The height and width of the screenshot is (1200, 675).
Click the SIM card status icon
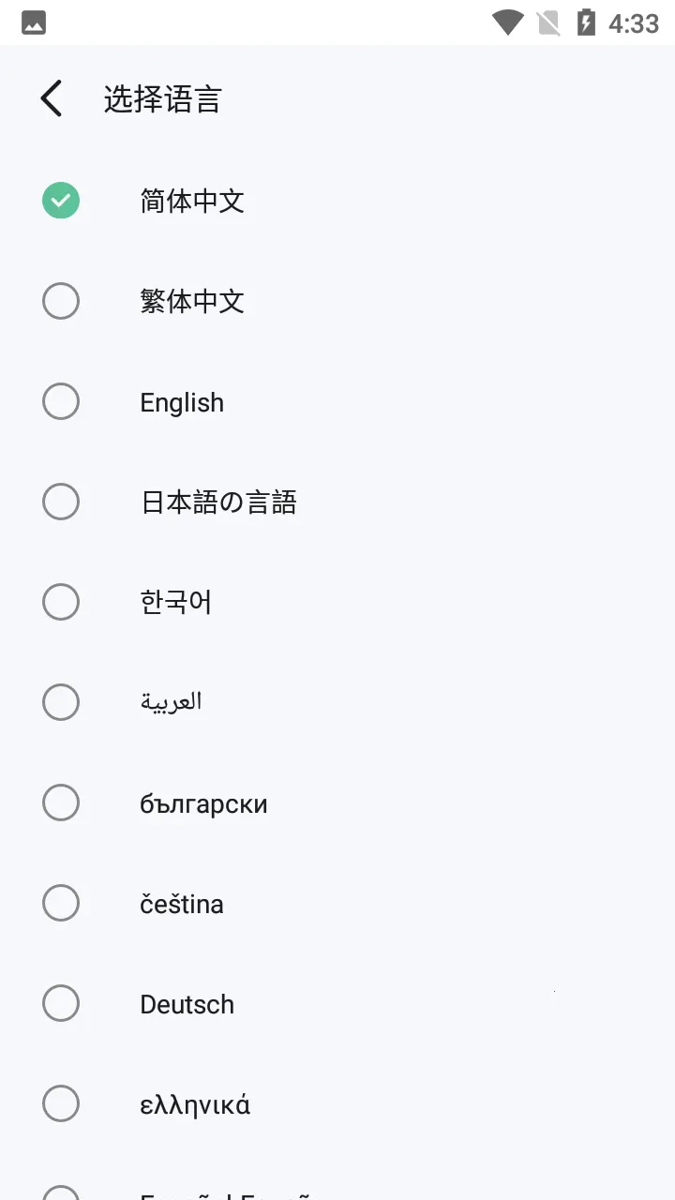(548, 22)
